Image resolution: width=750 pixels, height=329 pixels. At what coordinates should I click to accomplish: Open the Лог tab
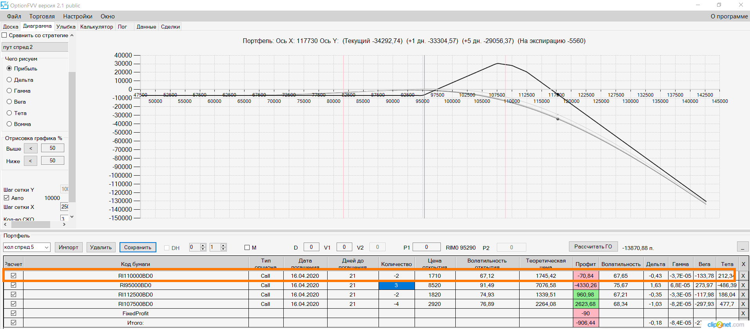pos(122,27)
